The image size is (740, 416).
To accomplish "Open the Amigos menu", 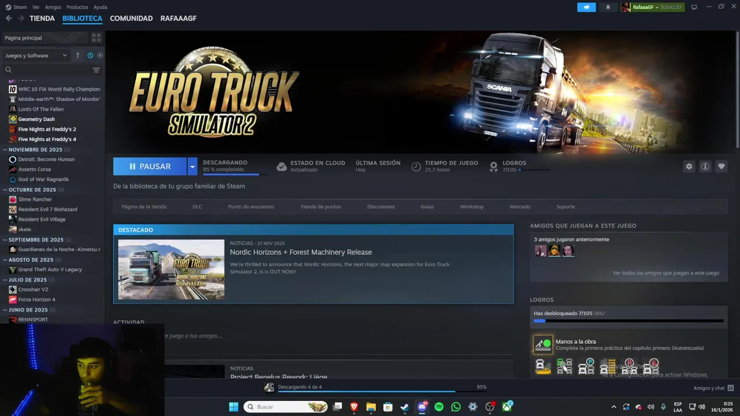I will [53, 7].
